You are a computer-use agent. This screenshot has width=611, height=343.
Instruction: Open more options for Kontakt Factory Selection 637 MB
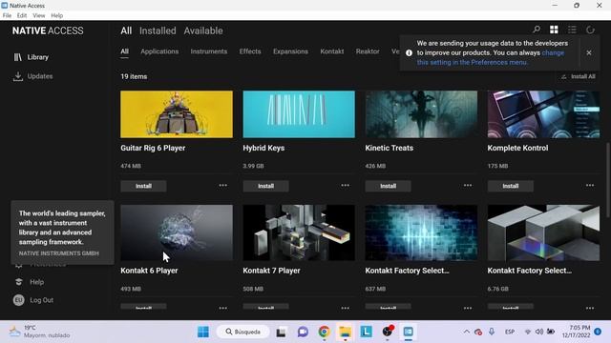click(468, 308)
